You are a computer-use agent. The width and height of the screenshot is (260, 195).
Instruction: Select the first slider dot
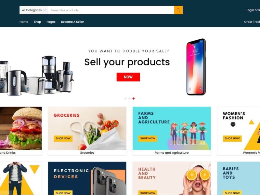pyautogui.click(x=125, y=98)
